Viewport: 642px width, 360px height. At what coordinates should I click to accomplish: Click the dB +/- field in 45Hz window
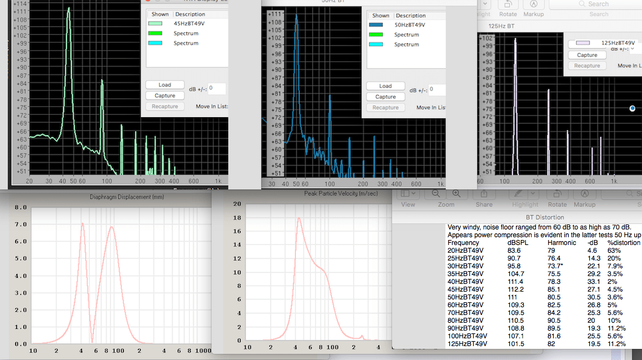coord(217,88)
